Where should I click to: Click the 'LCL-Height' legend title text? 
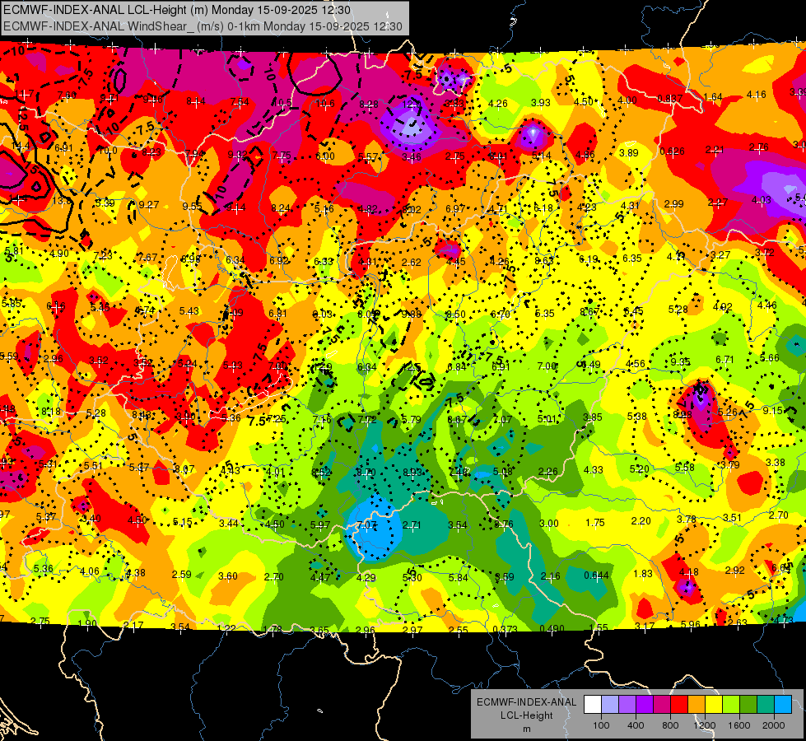click(x=526, y=715)
